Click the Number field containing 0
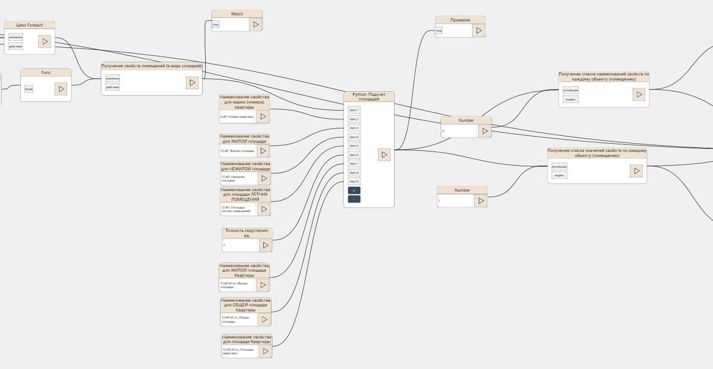 [x=458, y=131]
